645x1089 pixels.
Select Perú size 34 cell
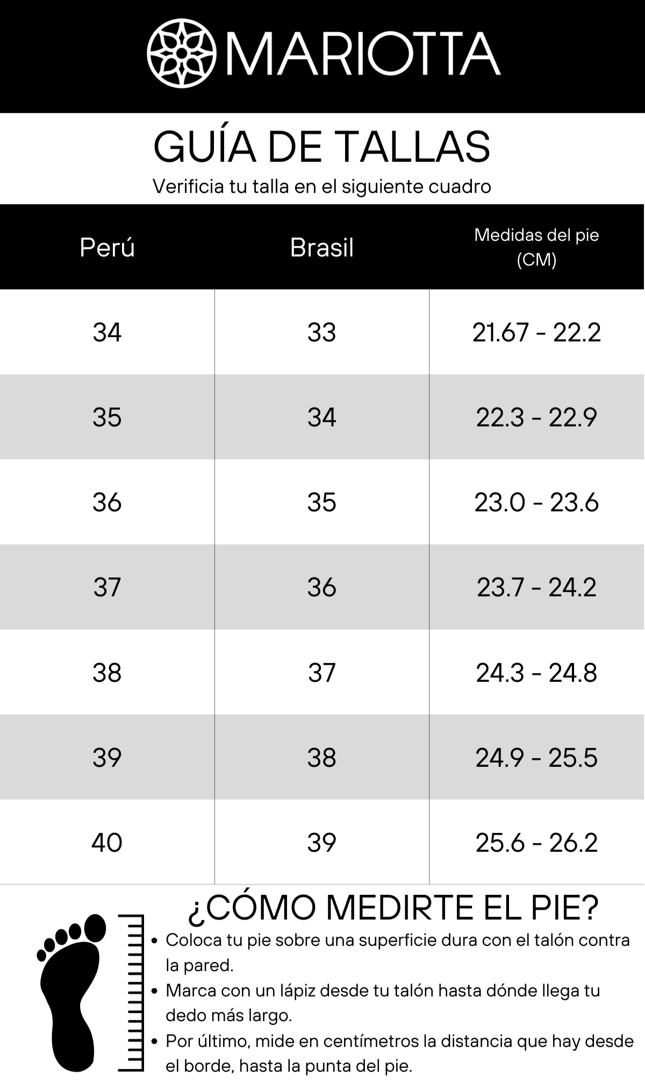click(x=107, y=332)
